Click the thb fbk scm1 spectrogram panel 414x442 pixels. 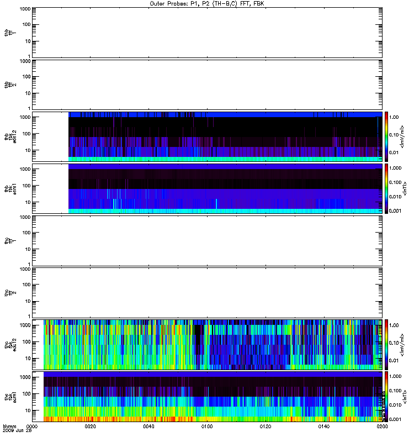tap(207, 188)
